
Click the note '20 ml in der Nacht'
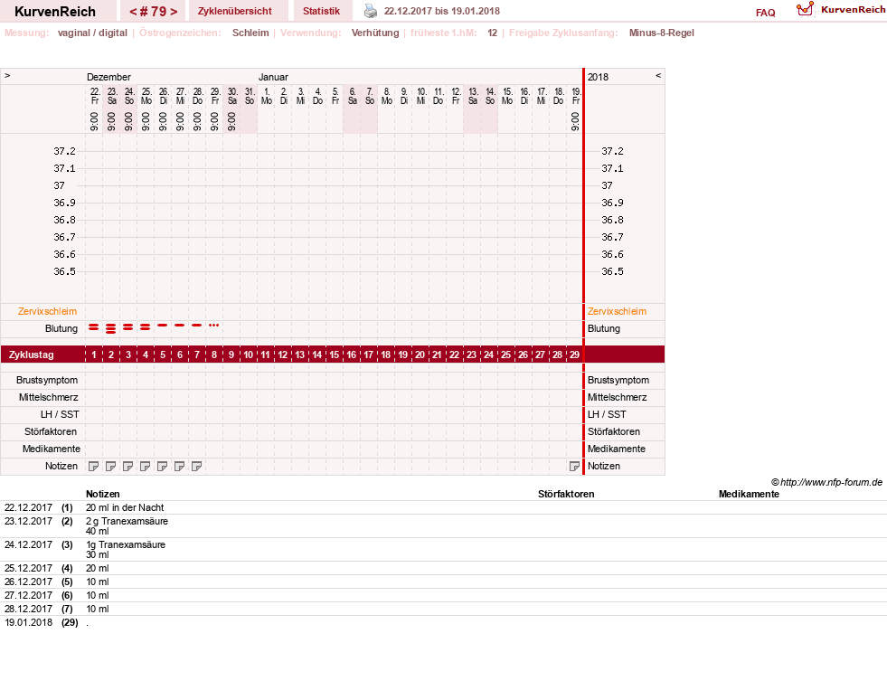[125, 508]
